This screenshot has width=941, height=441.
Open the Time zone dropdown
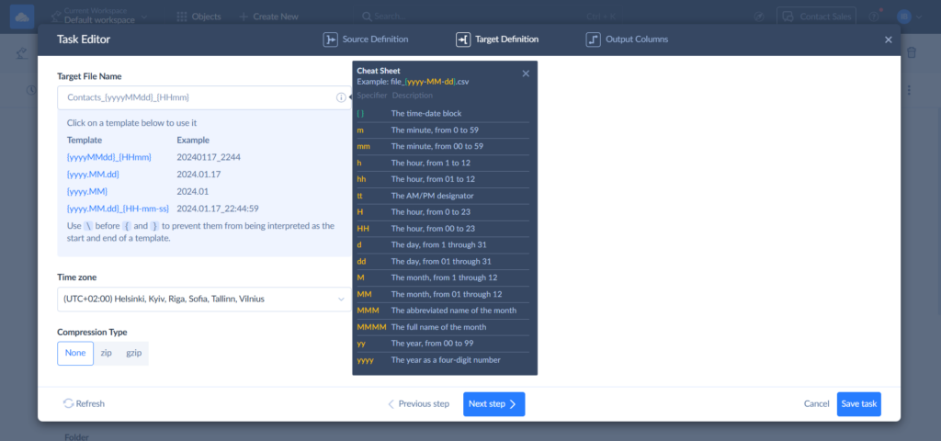point(204,299)
